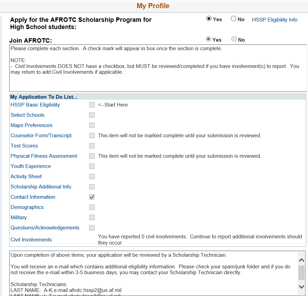Open Contact Information section
The width and height of the screenshot is (308, 296).
(33, 197)
